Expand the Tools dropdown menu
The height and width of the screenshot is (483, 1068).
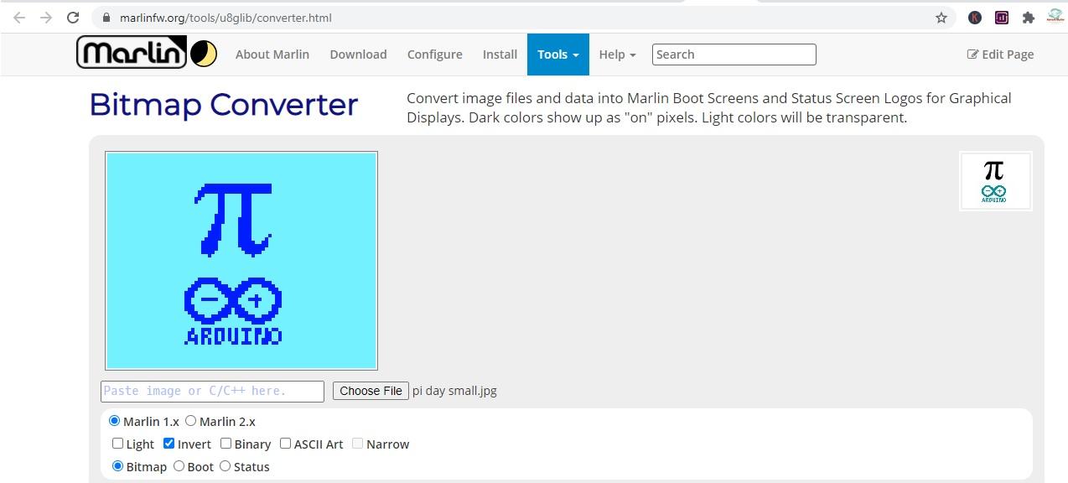[x=558, y=55]
